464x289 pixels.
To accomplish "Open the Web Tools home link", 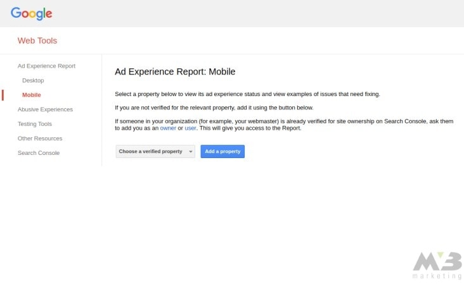I will point(37,40).
